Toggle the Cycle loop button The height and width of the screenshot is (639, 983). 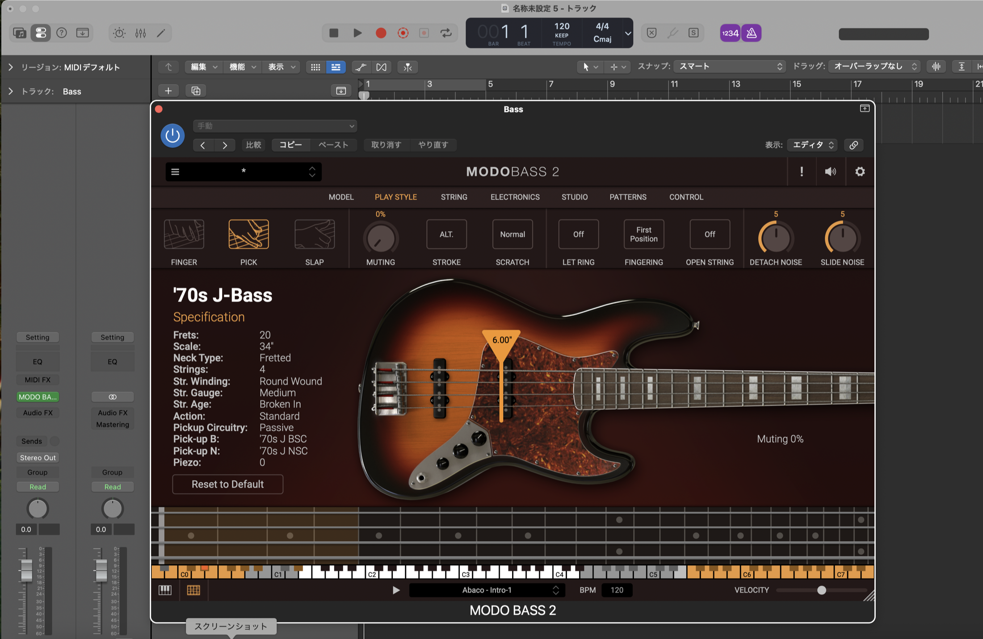[x=446, y=33]
